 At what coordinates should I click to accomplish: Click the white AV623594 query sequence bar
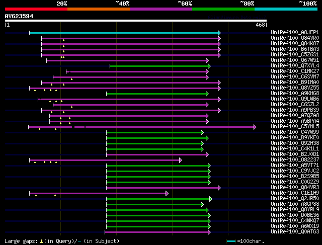(136, 21)
